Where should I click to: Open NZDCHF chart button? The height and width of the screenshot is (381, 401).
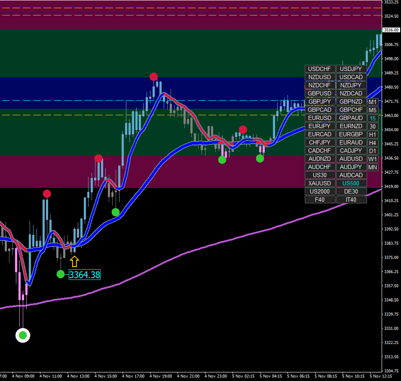[x=320, y=85]
